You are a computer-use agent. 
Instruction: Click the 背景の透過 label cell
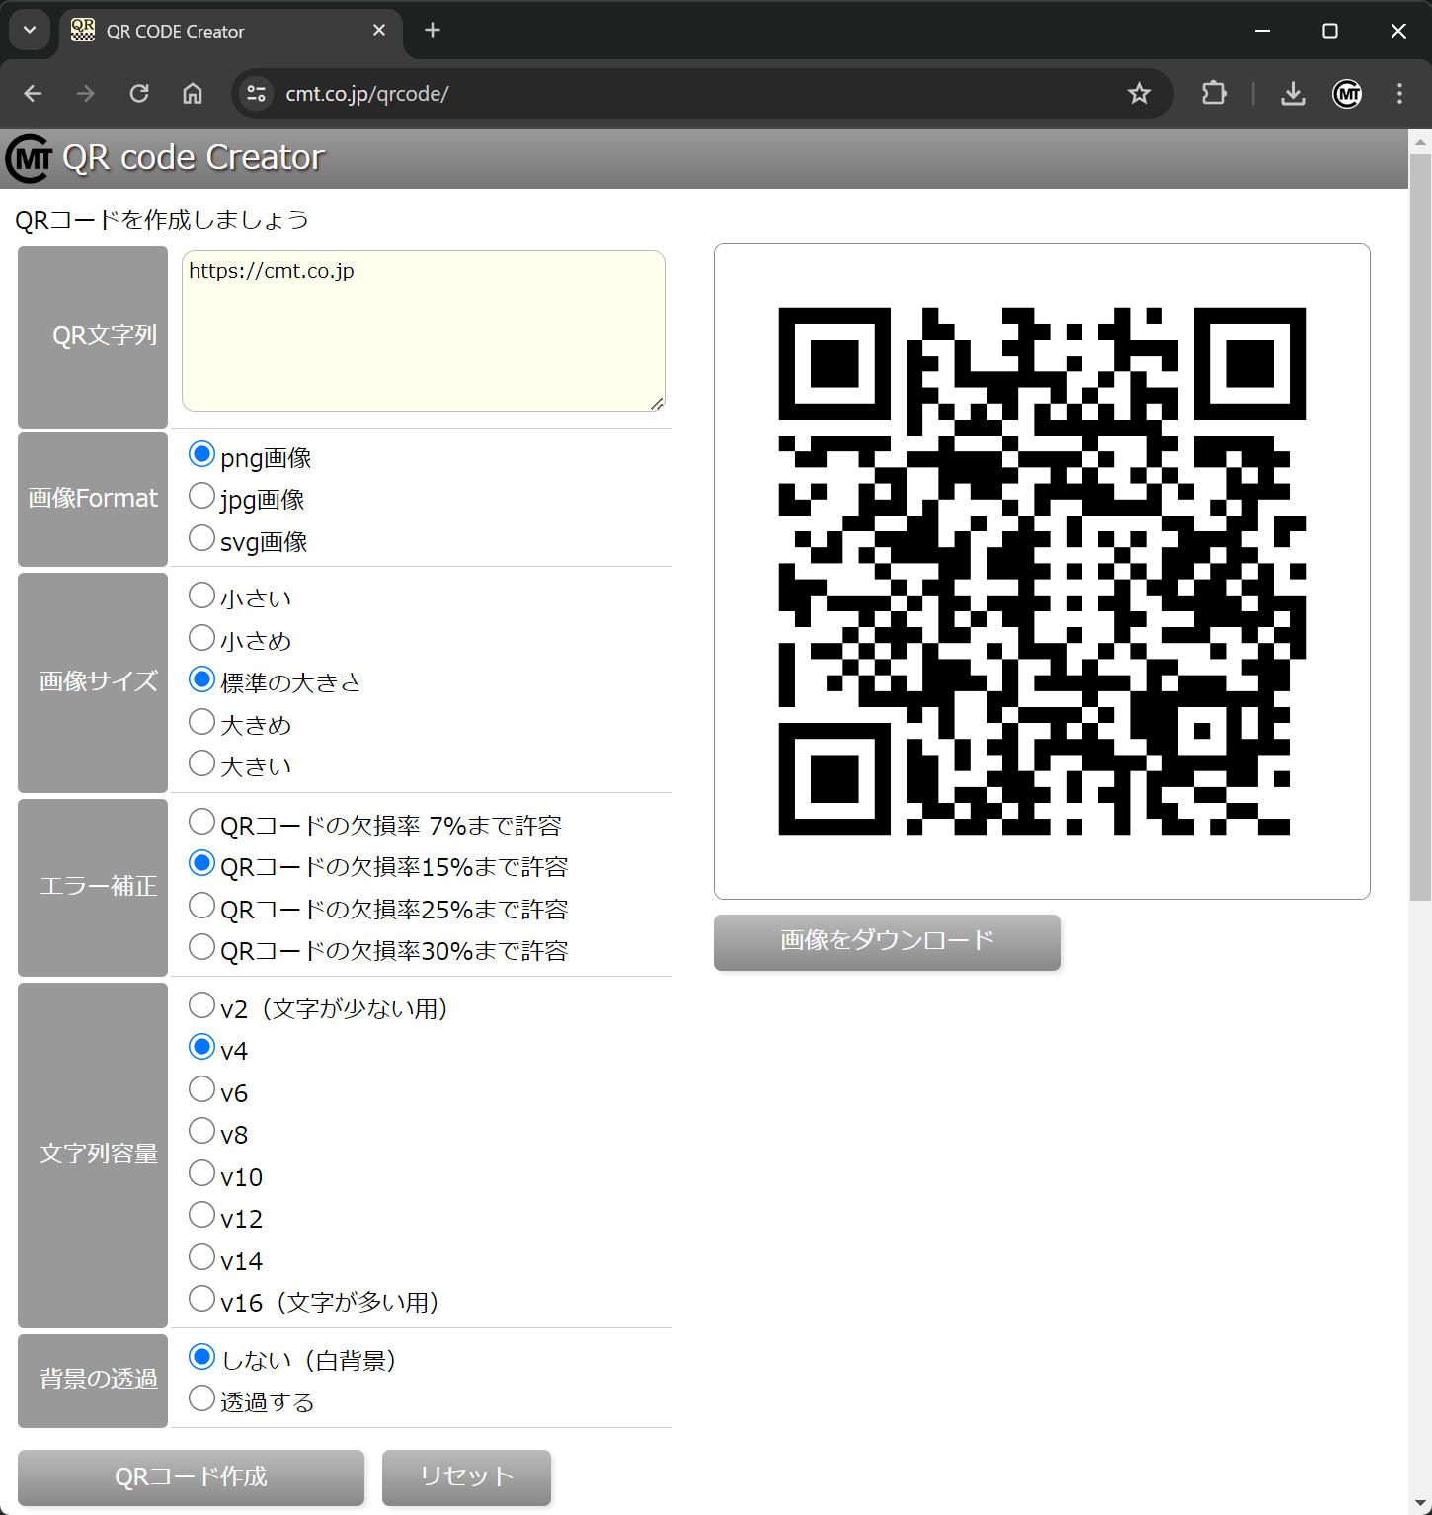(x=93, y=1381)
